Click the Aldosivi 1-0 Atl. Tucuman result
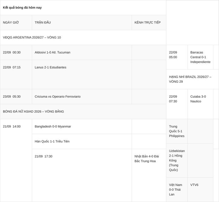The image size is (219, 202). tap(53, 52)
